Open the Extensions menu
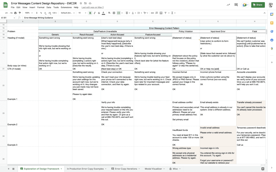The image size is (276, 172). pos(66,7)
